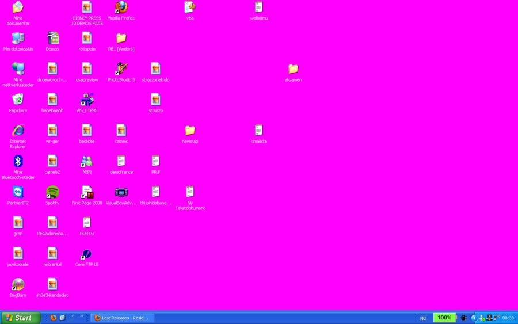Select the eksamen folder
The width and height of the screenshot is (518, 324).
pyautogui.click(x=293, y=69)
